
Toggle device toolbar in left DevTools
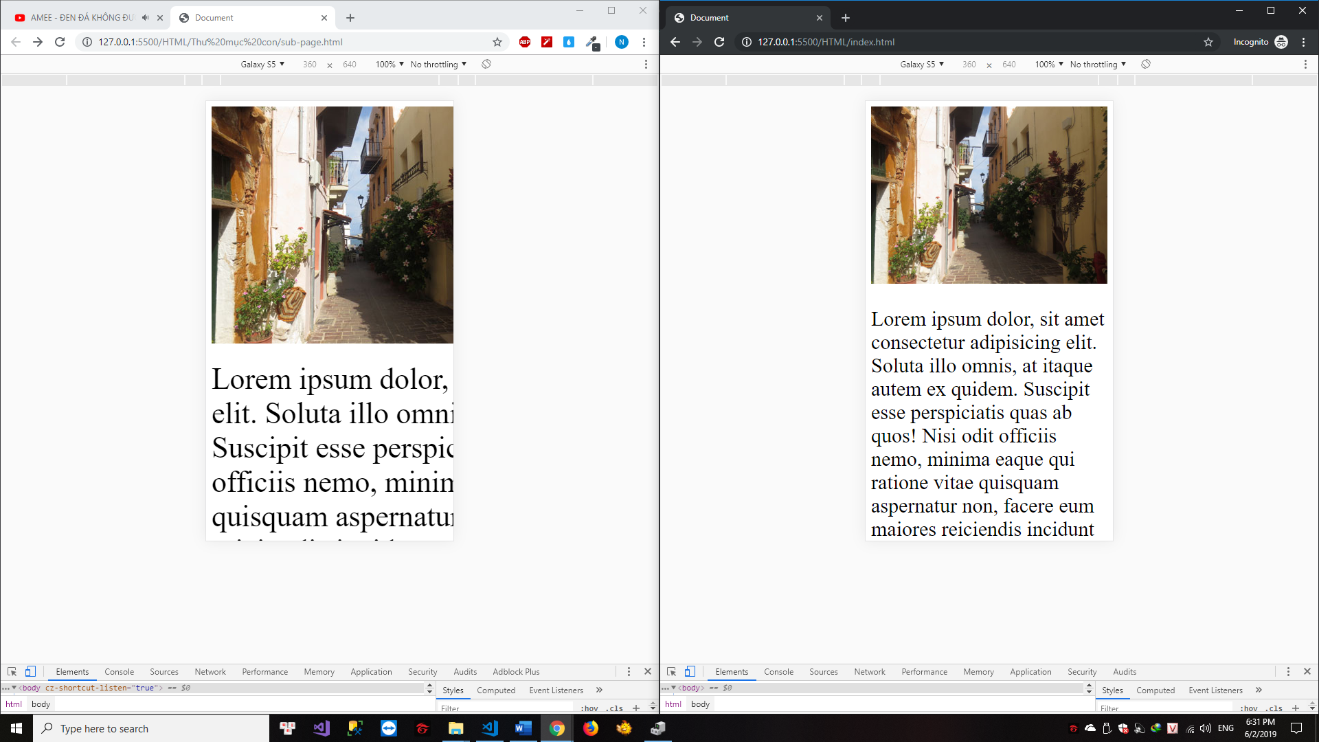coord(30,672)
